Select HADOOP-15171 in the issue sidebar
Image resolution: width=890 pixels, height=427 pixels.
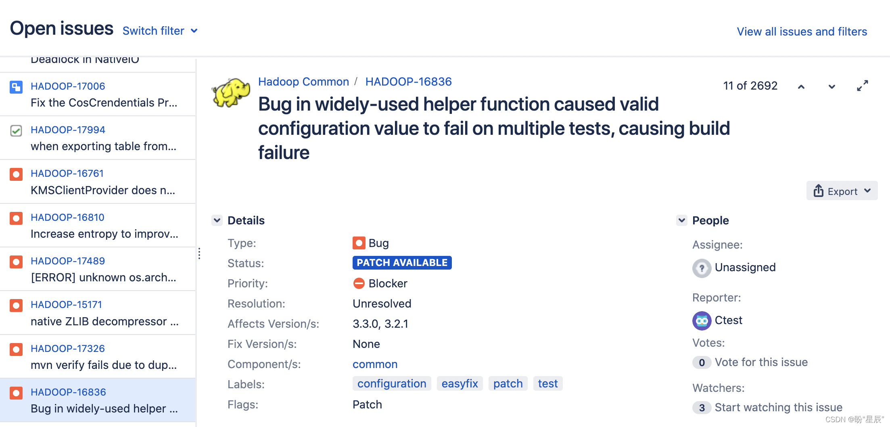tap(66, 304)
